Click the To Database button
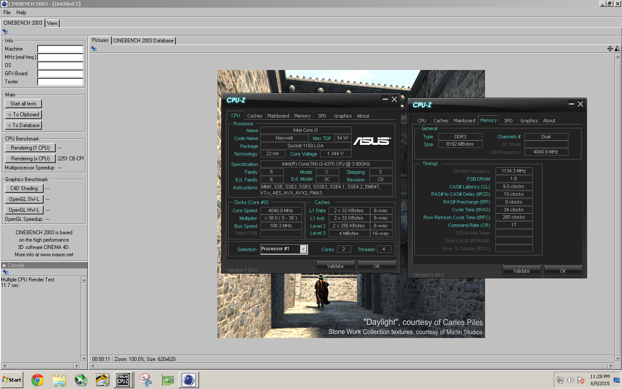622x389 pixels. (23, 125)
